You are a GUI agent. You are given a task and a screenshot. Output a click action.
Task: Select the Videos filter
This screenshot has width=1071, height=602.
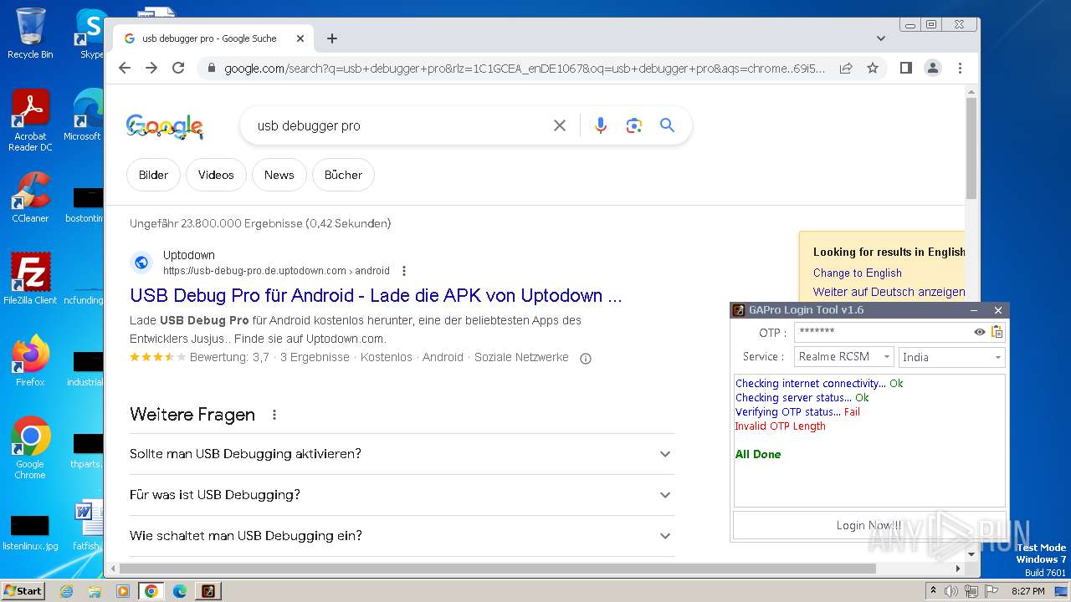click(216, 175)
